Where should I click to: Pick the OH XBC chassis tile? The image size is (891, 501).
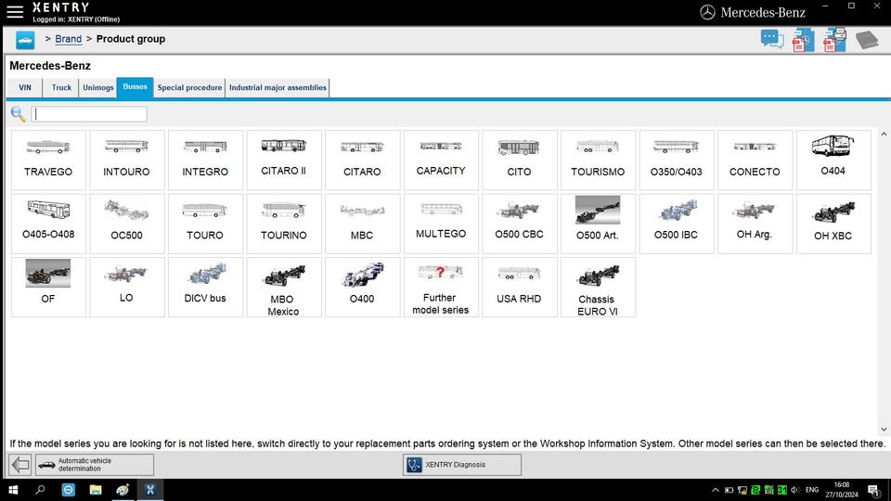coord(833,224)
